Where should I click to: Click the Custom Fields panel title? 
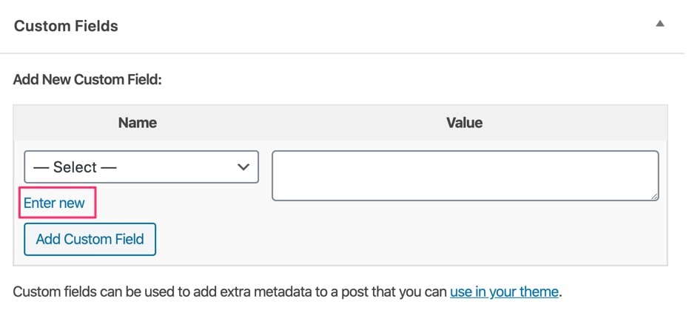66,26
